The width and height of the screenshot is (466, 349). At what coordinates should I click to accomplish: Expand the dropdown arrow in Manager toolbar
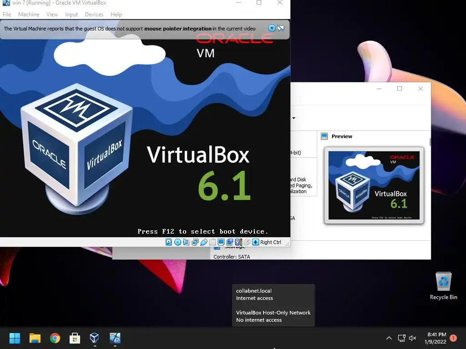click(x=294, y=118)
